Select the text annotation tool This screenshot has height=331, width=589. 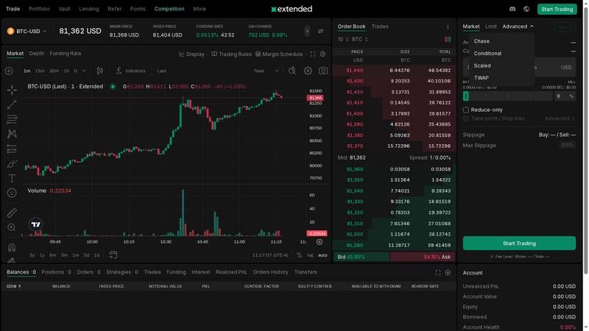click(12, 178)
